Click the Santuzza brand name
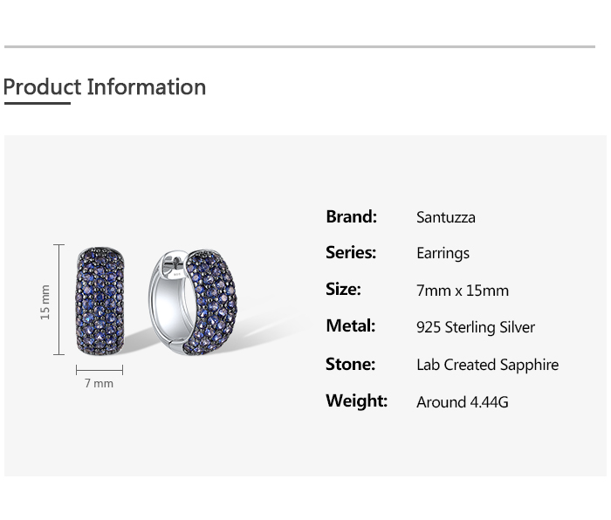 tap(446, 217)
